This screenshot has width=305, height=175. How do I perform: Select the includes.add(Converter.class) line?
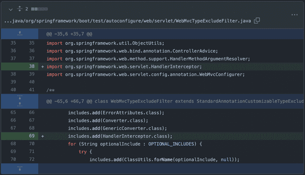coord(108,120)
